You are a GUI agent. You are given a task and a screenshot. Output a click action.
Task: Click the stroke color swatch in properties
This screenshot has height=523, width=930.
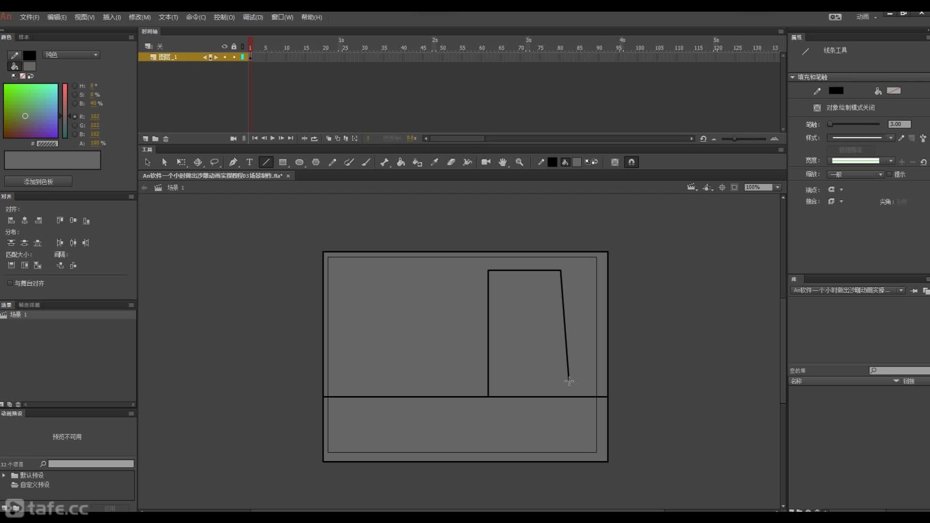tap(836, 91)
